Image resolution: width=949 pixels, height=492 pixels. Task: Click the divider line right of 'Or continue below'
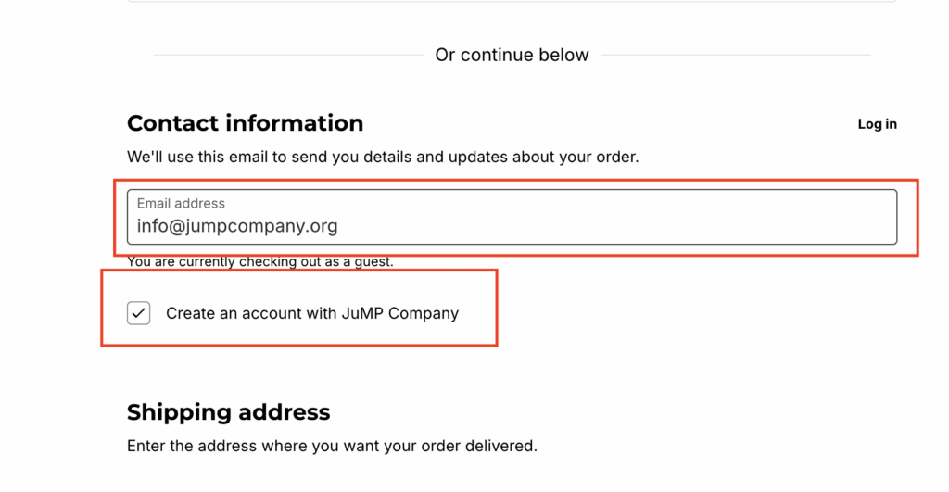[x=737, y=55]
